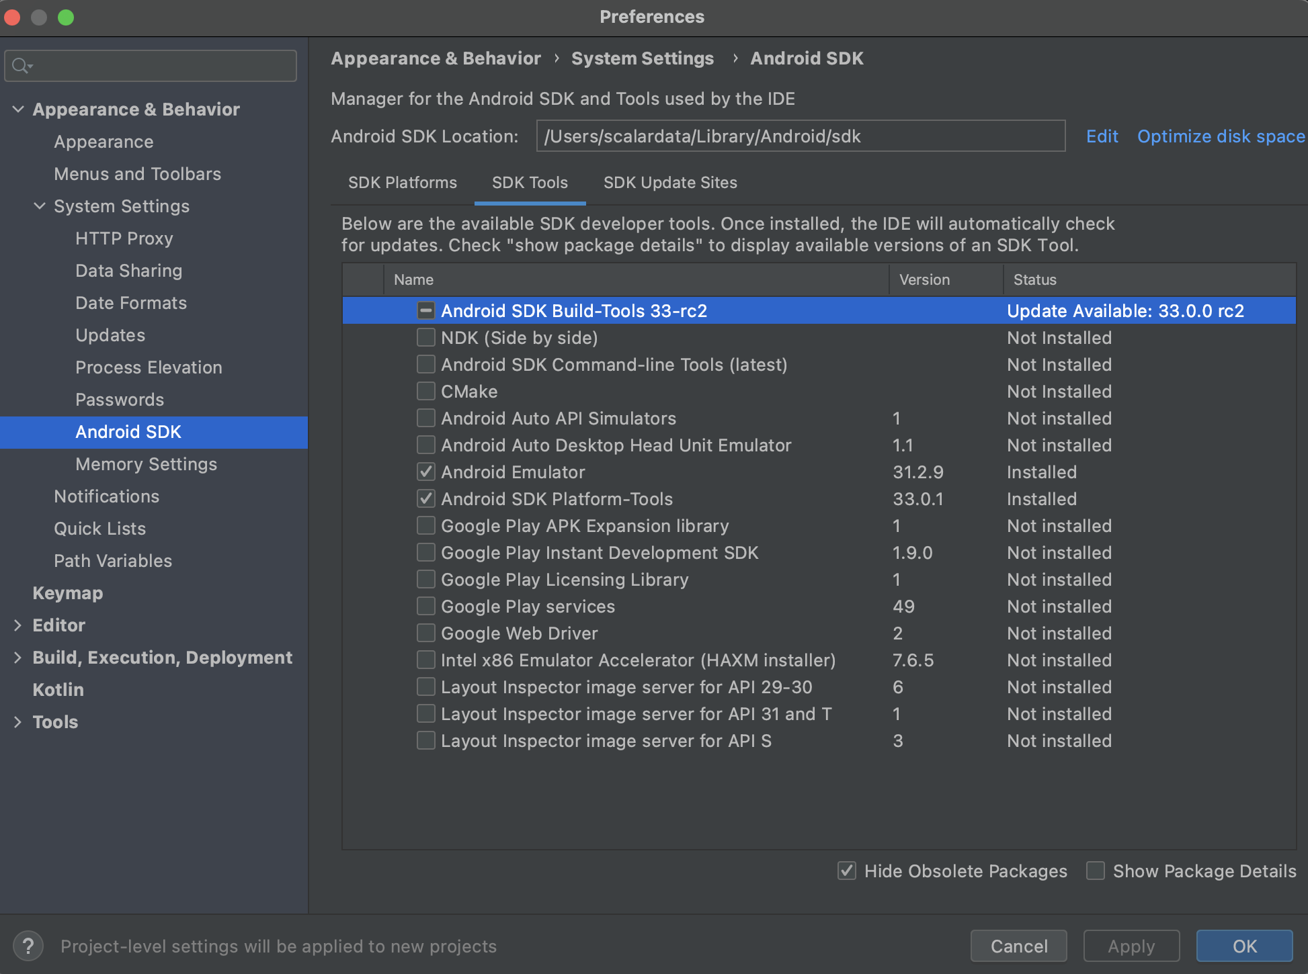The width and height of the screenshot is (1308, 974).
Task: Expand Build, Execution, Deployment section
Action: 18,657
